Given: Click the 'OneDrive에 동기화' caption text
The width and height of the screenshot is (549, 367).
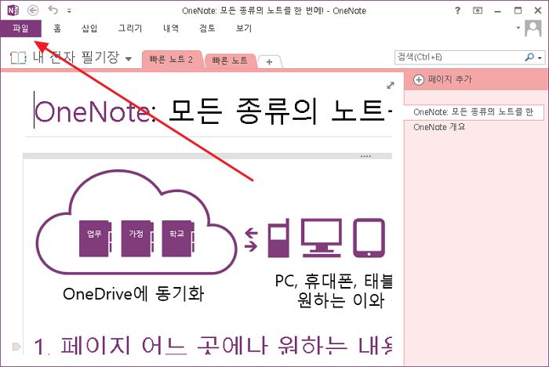Looking at the screenshot, I should tap(133, 293).
